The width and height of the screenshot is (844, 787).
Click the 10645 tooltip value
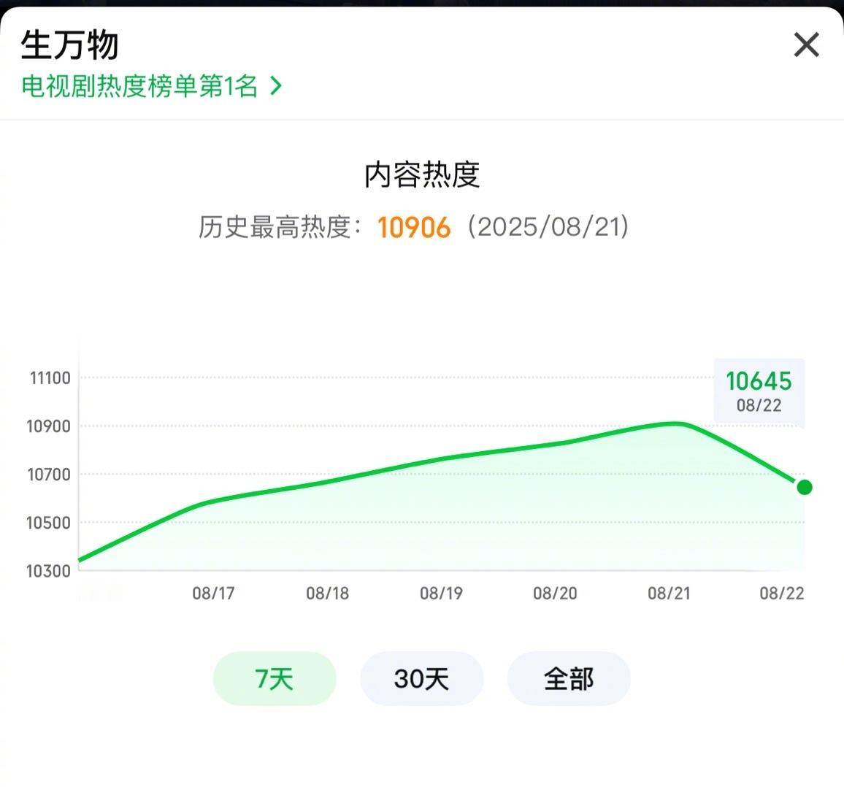click(759, 381)
